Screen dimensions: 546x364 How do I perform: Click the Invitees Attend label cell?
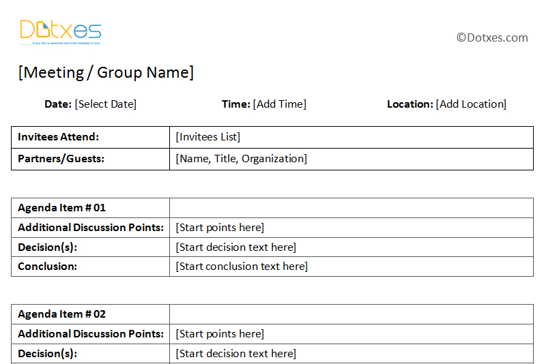(x=91, y=137)
